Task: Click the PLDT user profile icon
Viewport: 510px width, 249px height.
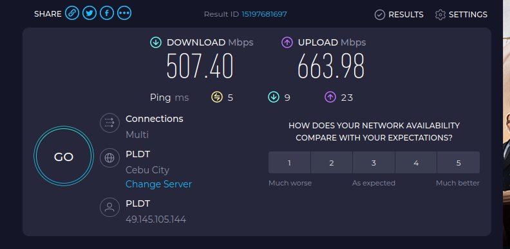Action: pyautogui.click(x=109, y=207)
